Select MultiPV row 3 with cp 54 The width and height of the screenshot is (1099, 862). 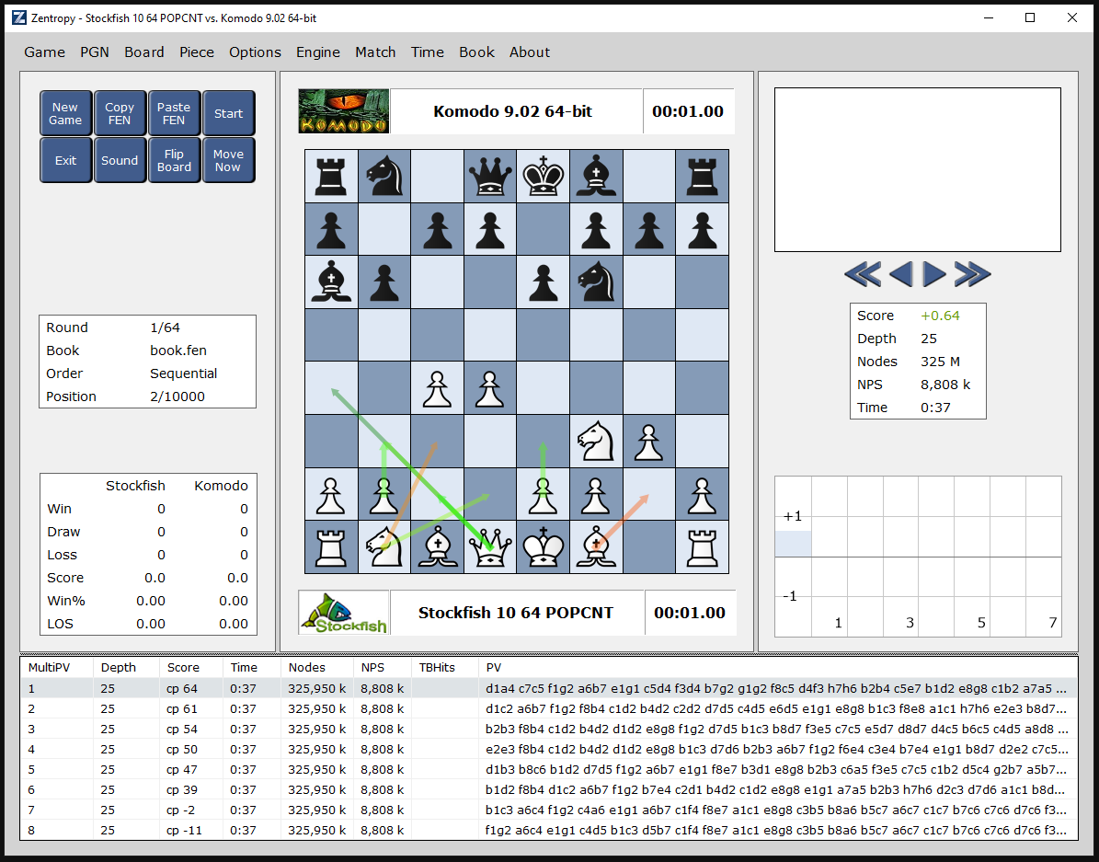pyautogui.click(x=549, y=730)
